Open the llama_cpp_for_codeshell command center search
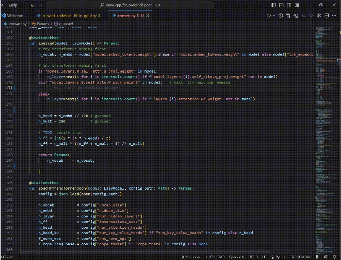This screenshot has height=260, width=341. 130,5
